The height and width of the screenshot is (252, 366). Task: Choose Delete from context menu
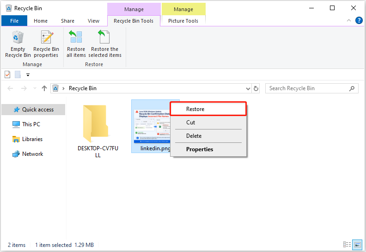pyautogui.click(x=208, y=135)
